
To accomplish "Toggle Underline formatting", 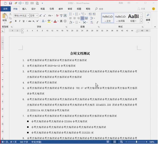I will [x=23, y=21].
